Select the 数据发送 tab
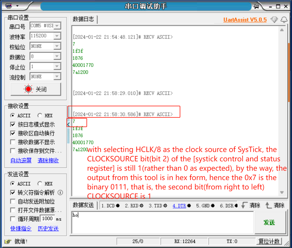292x248 pixels. pos(83,206)
